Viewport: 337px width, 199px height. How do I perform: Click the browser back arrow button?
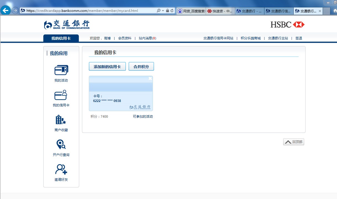coord(6,11)
